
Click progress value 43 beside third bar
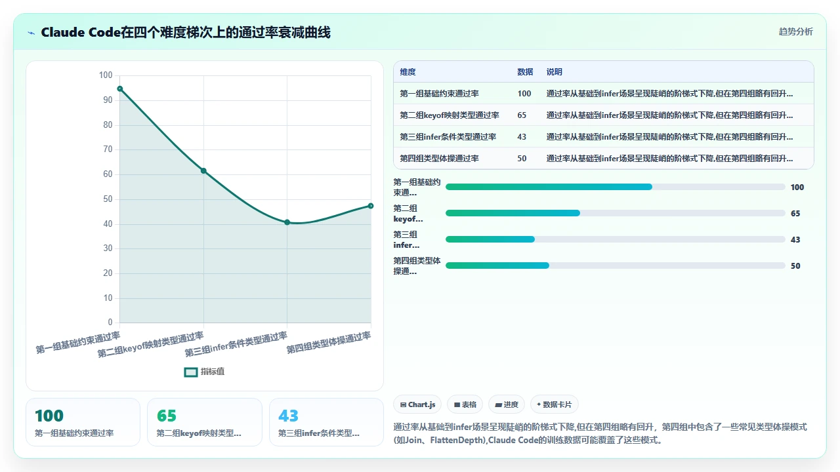(x=795, y=240)
